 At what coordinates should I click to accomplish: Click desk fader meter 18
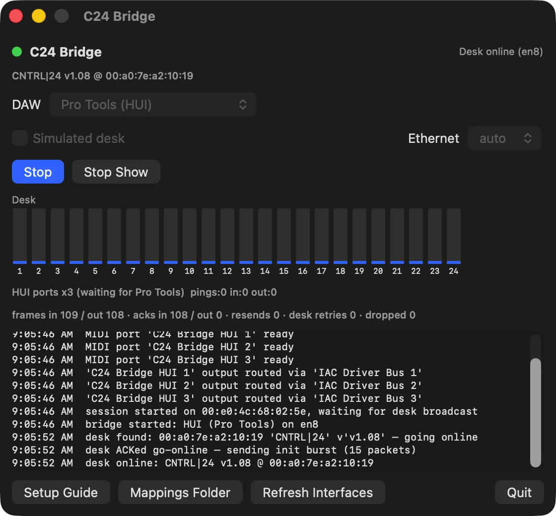coord(341,236)
